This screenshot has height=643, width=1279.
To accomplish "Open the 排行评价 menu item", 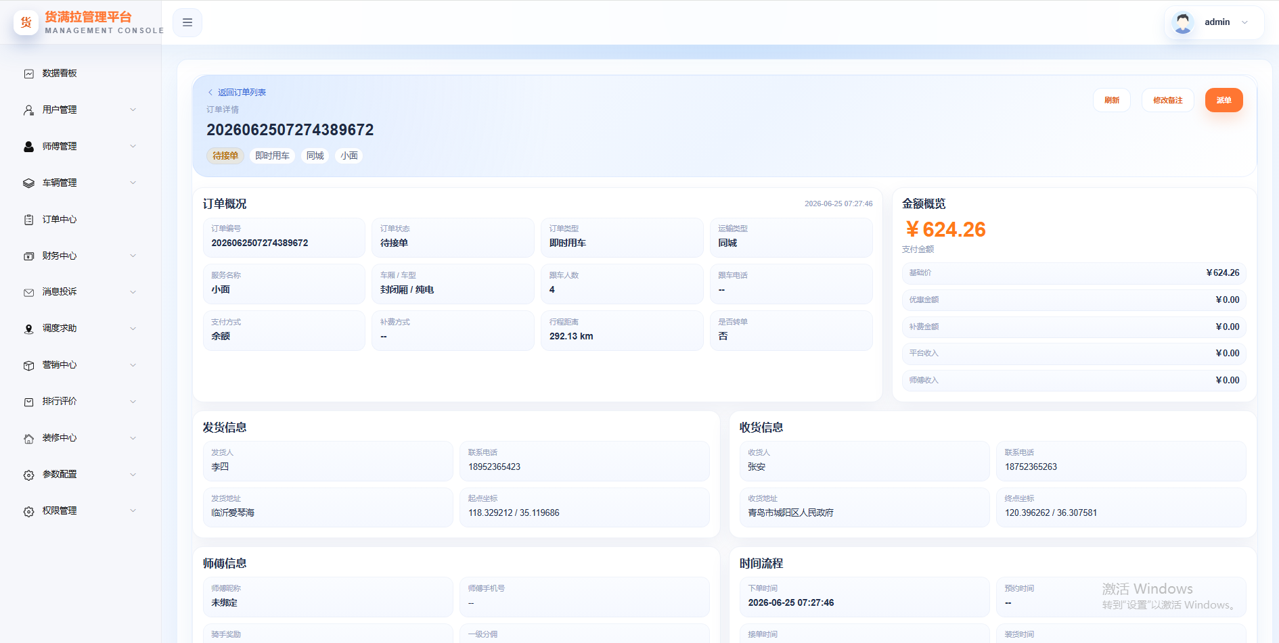I will (x=81, y=402).
